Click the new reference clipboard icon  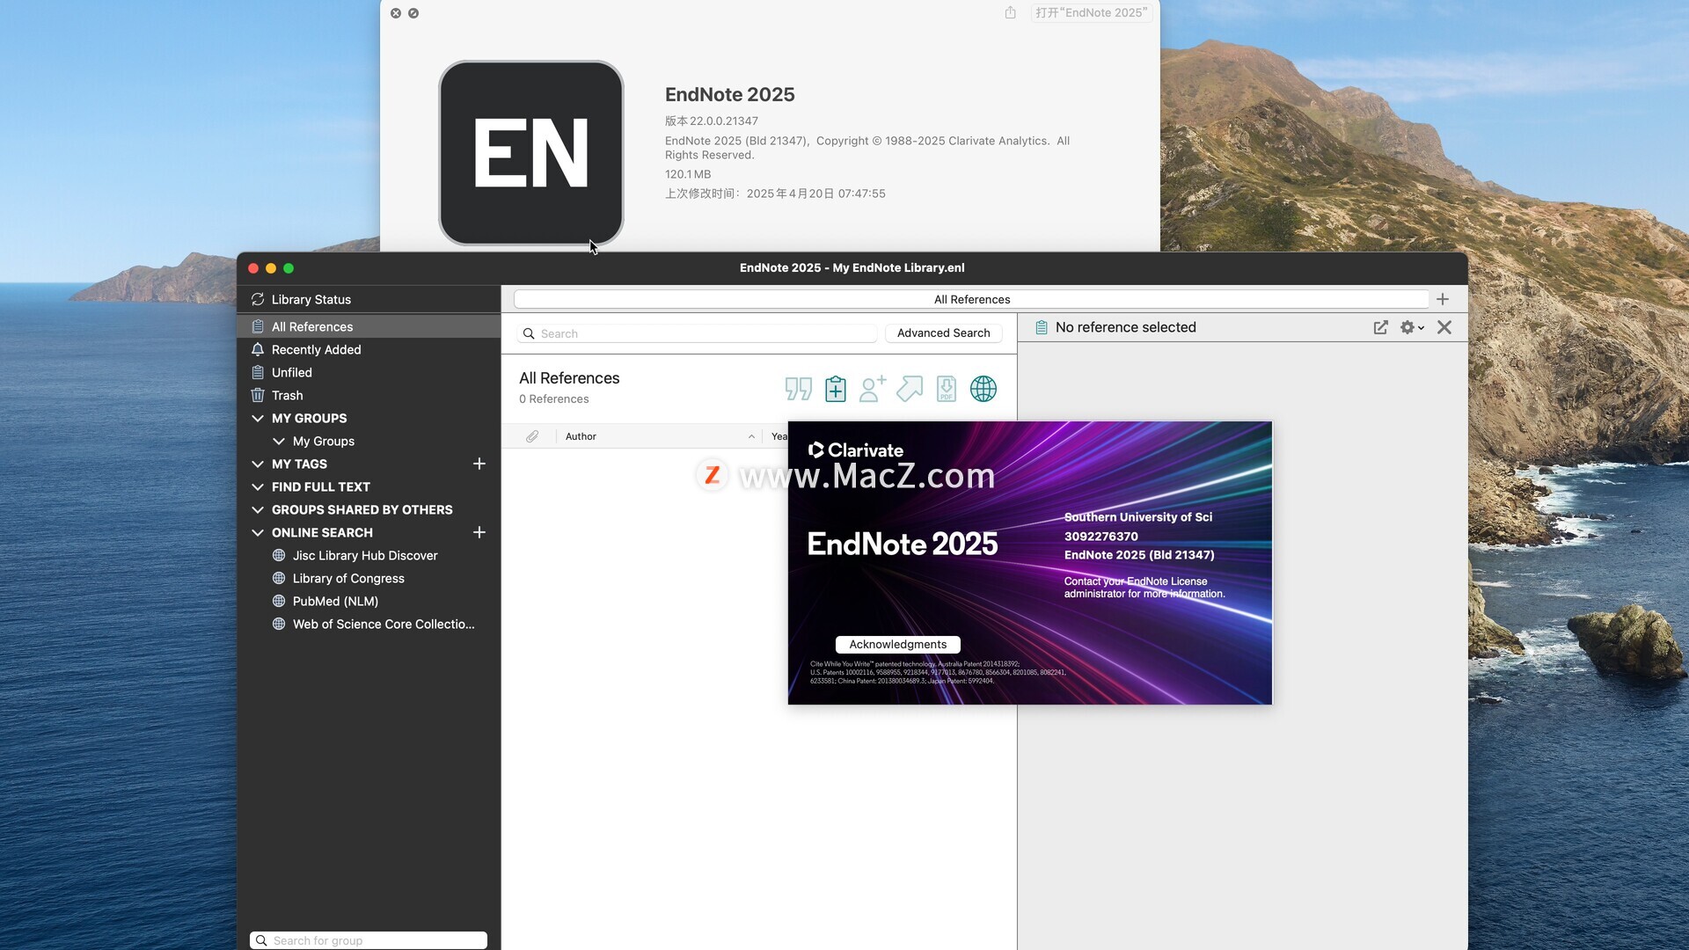coord(836,389)
